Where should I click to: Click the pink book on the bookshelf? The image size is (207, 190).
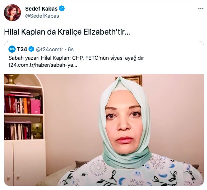pyautogui.click(x=35, y=106)
